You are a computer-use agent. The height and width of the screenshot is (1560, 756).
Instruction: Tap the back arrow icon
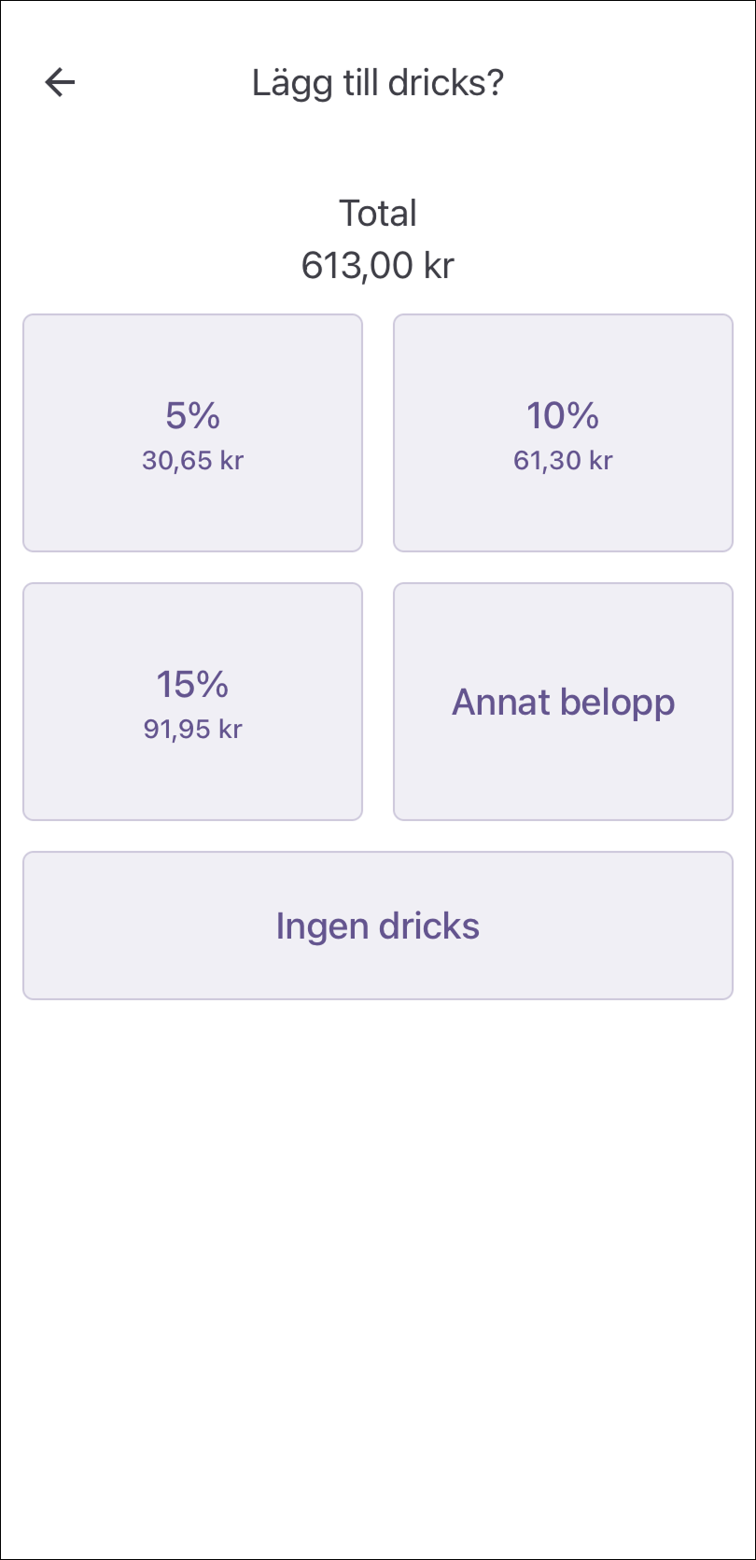pos(60,82)
